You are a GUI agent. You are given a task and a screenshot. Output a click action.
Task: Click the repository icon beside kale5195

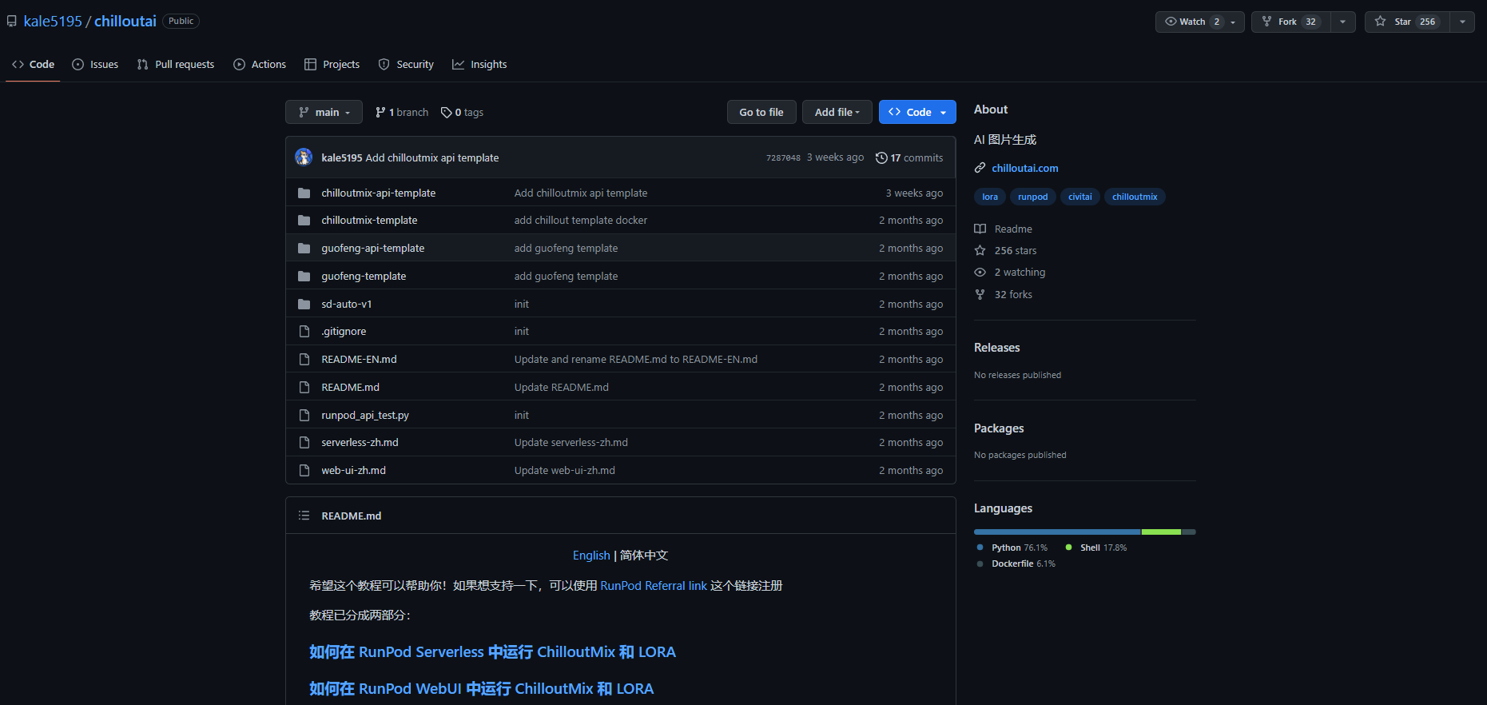tap(12, 22)
